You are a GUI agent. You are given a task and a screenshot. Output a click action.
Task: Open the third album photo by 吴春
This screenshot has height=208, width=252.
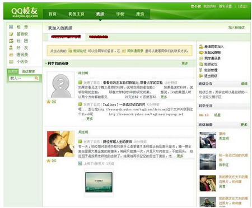point(208,183)
